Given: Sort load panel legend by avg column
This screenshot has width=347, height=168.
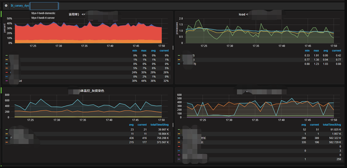Looking at the screenshot, I should pyautogui.click(x=325, y=50).
